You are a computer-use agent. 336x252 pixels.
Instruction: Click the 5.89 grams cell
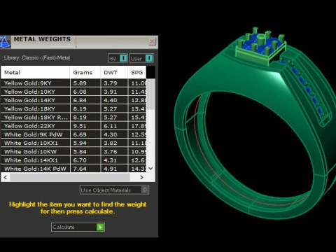click(85, 83)
